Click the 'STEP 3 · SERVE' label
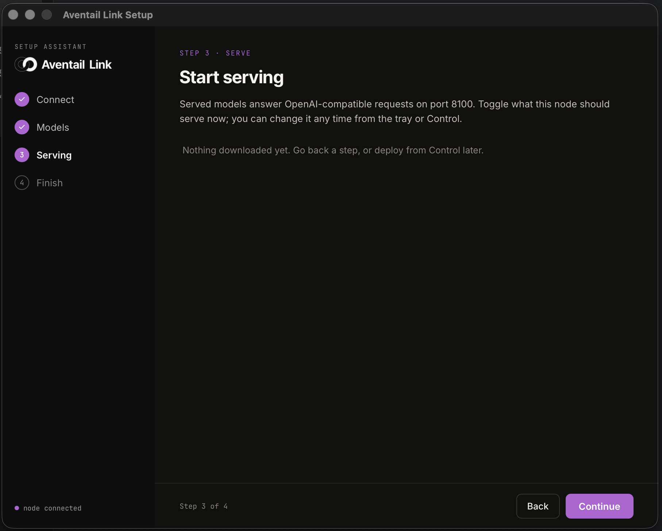The image size is (662, 531). 215,53
